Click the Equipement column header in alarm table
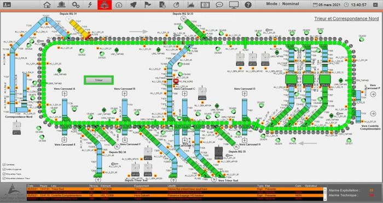 tap(141, 186)
